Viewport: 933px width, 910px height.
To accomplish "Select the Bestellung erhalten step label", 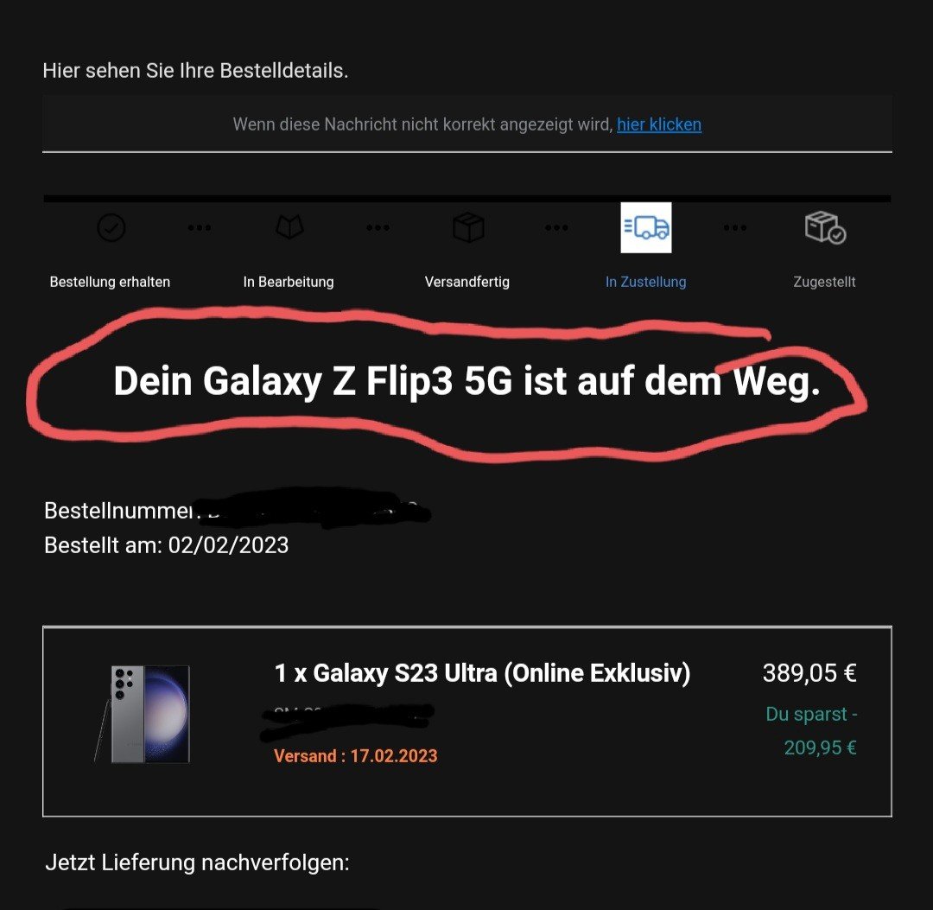I will 110,282.
